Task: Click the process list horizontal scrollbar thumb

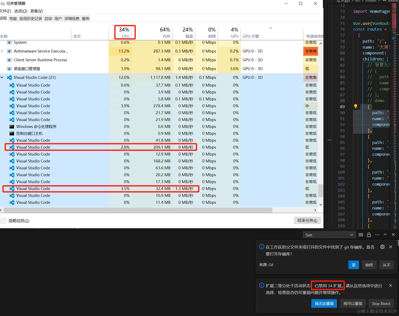Action: [x=138, y=210]
